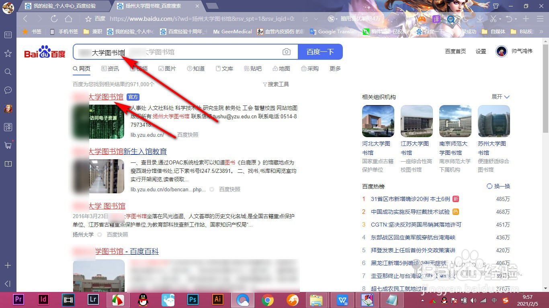
Task: Click the 访问电子资源 result thumbnail
Action: [x=98, y=122]
